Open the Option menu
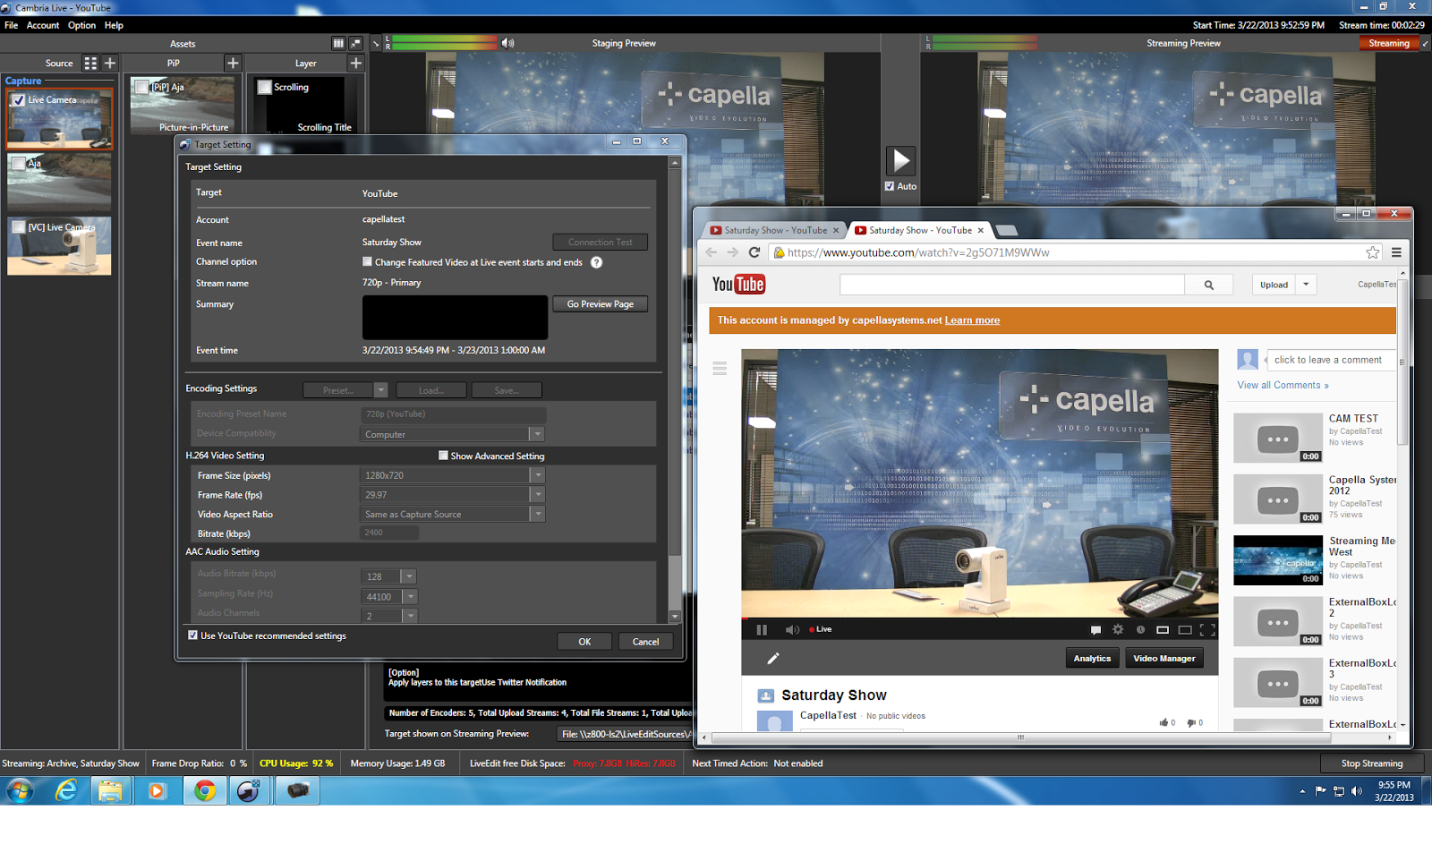 81,25
